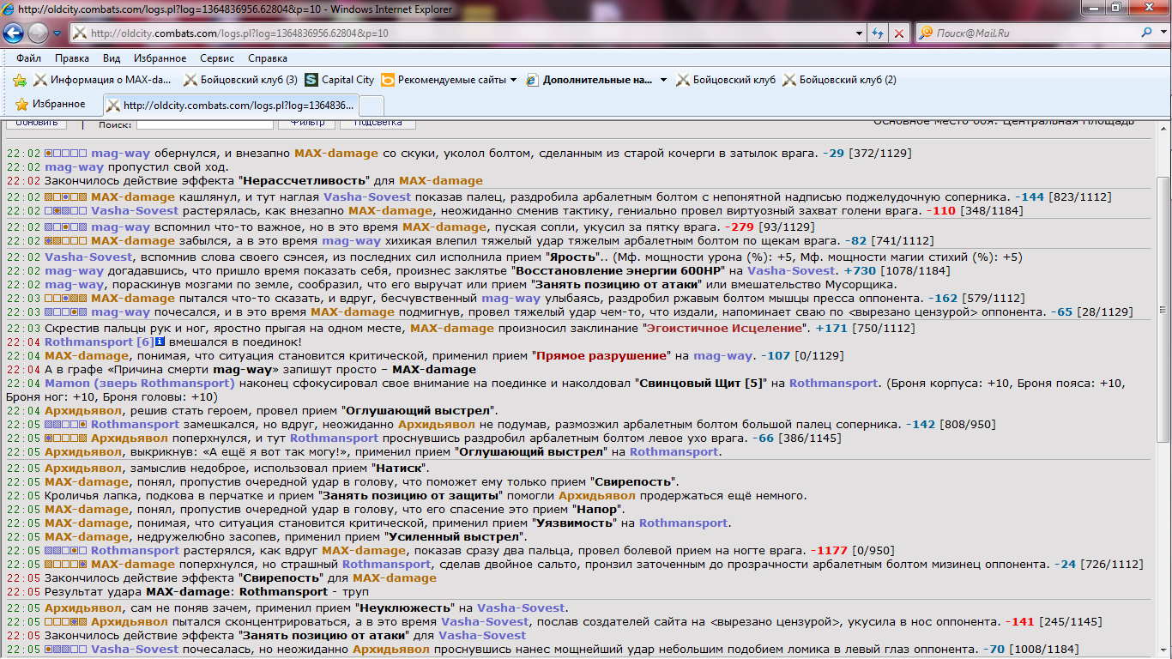Expand the address bar URL history dropdown

pos(860,33)
